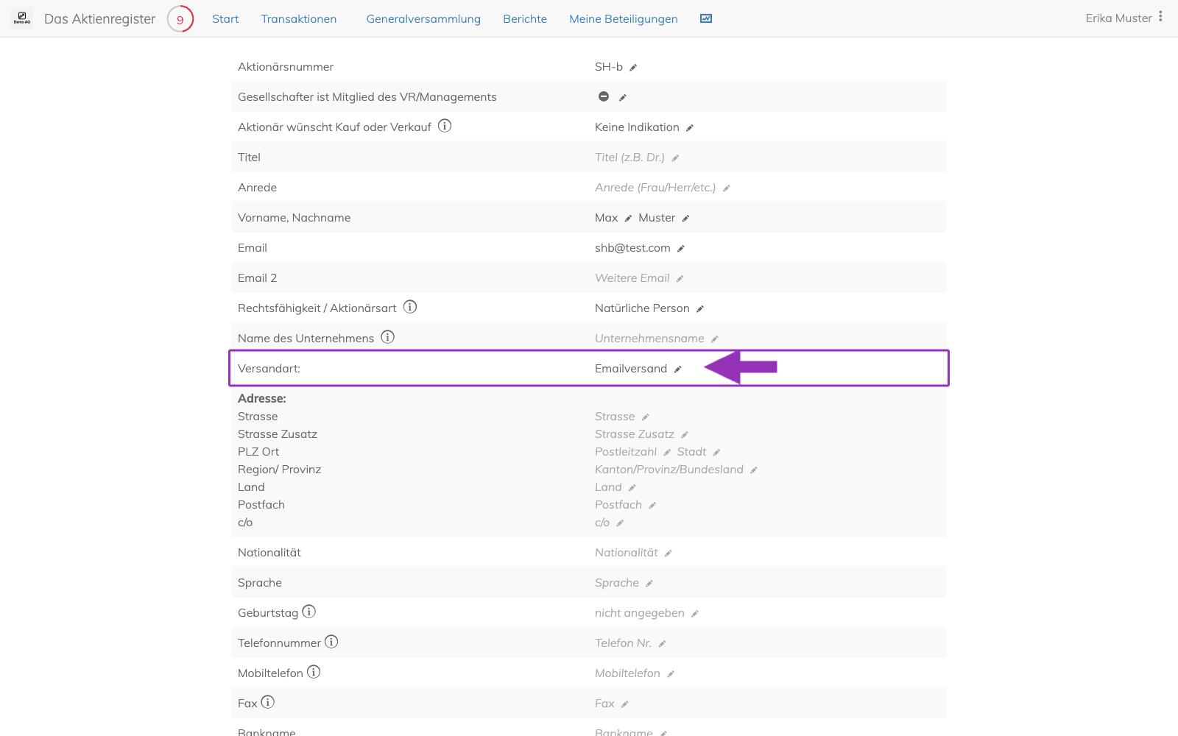1178x736 pixels.
Task: Open Meine Beteiligungen link
Action: point(624,19)
